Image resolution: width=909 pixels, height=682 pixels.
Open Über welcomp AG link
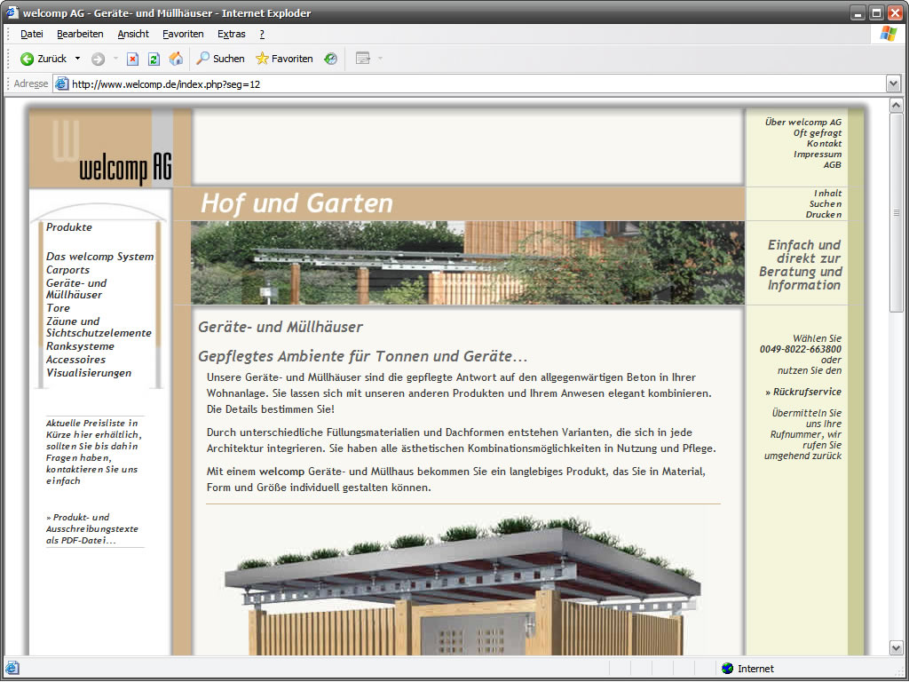(802, 122)
